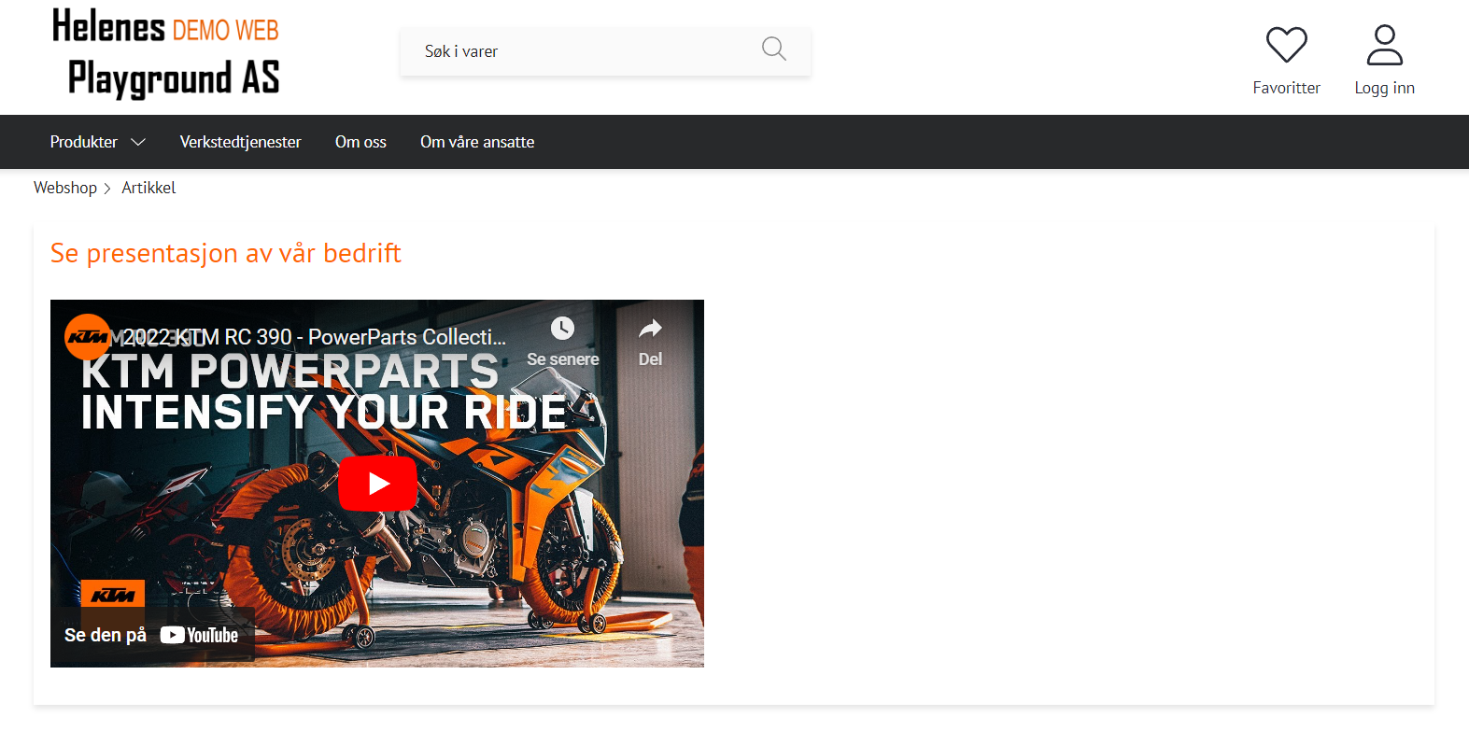
Task: Open the KTM channel avatar
Action: click(x=88, y=337)
